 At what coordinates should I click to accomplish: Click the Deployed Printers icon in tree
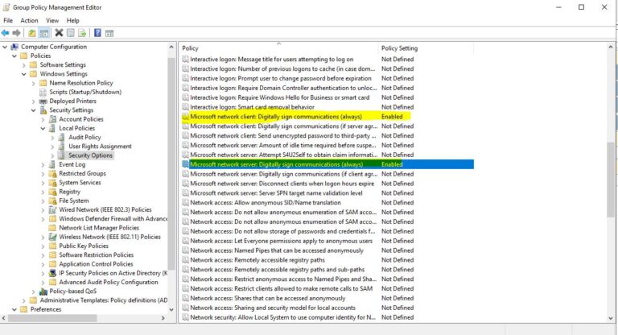point(43,101)
